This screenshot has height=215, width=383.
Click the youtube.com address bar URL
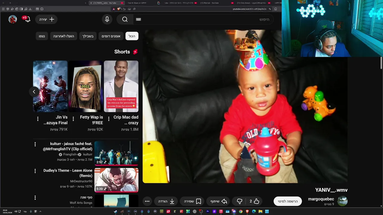click(249, 9)
